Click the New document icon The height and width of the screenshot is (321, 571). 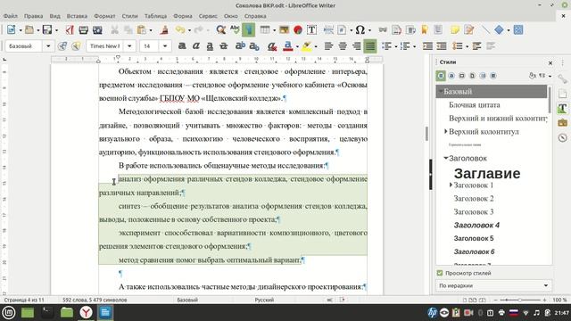12,29
